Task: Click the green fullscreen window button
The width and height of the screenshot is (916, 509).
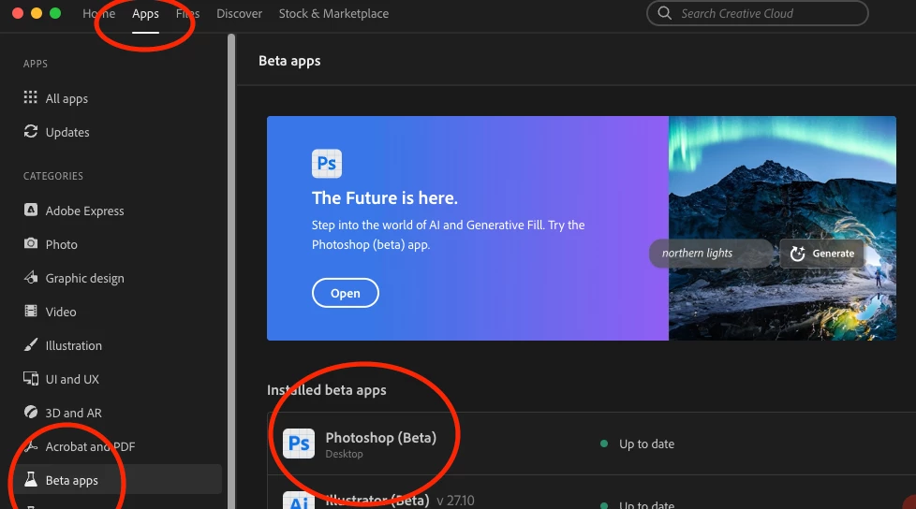Action: pos(55,13)
